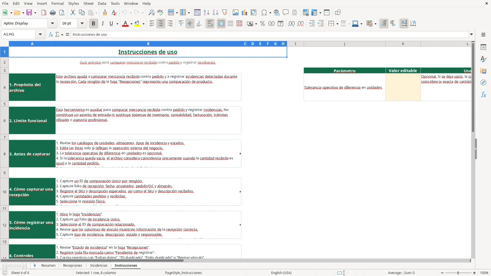Open sidebar Navigator compass icon
Viewport: 491px width, 276px height.
[x=483, y=83]
